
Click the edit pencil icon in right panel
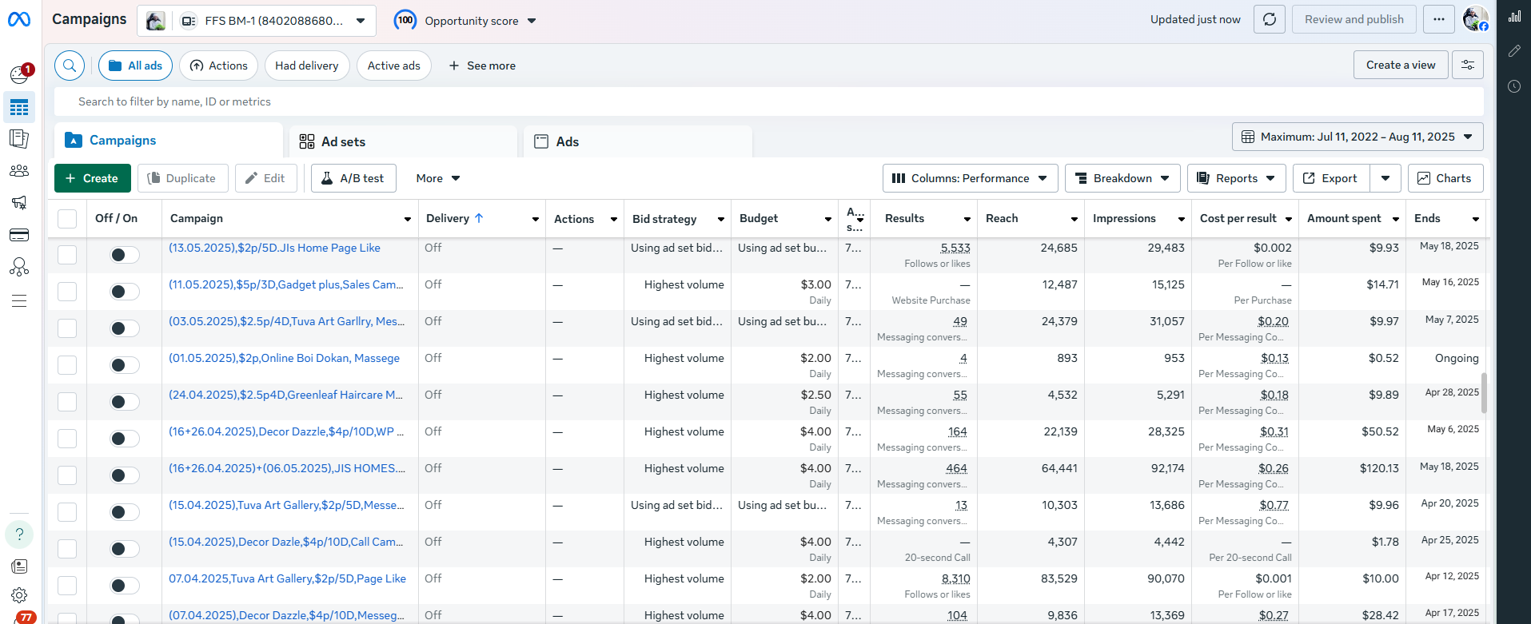coord(1514,51)
